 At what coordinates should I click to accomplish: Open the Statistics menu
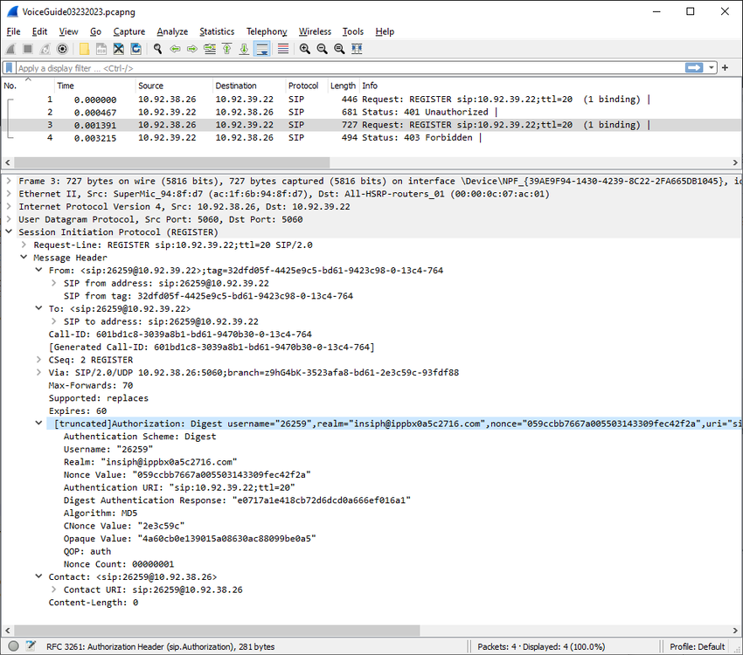pos(217,31)
